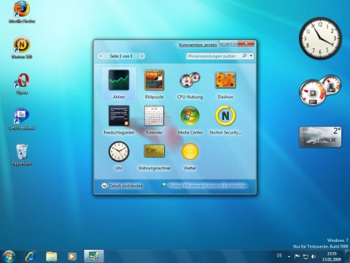
Task: Select the Norton Security gadget icon
Action: 225,115
